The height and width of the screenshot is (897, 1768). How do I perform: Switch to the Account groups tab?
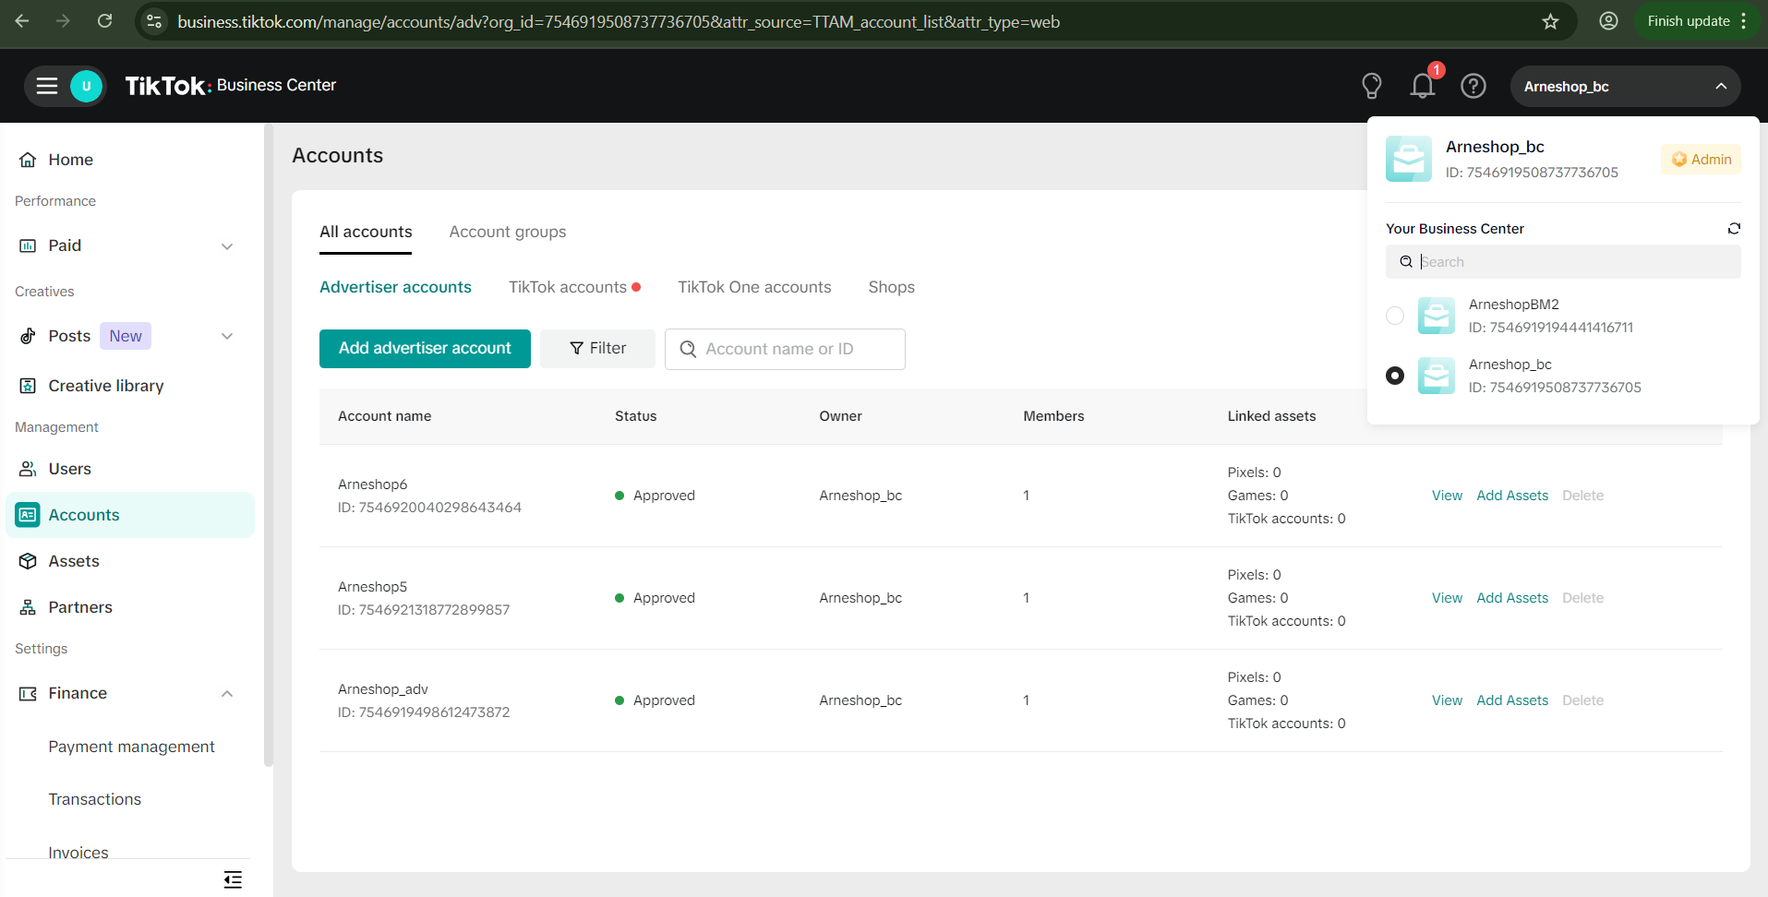coord(507,233)
